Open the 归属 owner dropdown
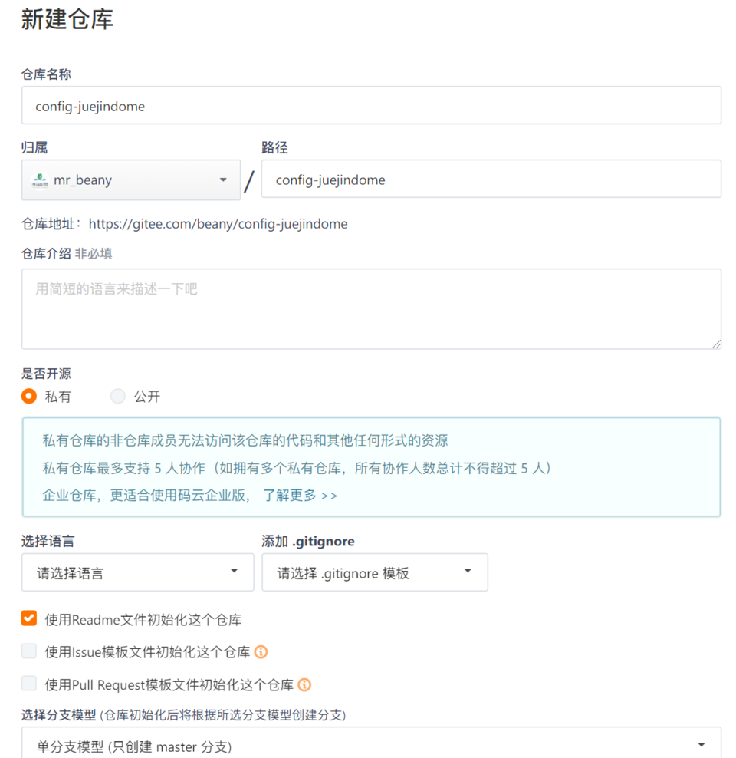Screen dimensions: 736x758 pyautogui.click(x=130, y=180)
